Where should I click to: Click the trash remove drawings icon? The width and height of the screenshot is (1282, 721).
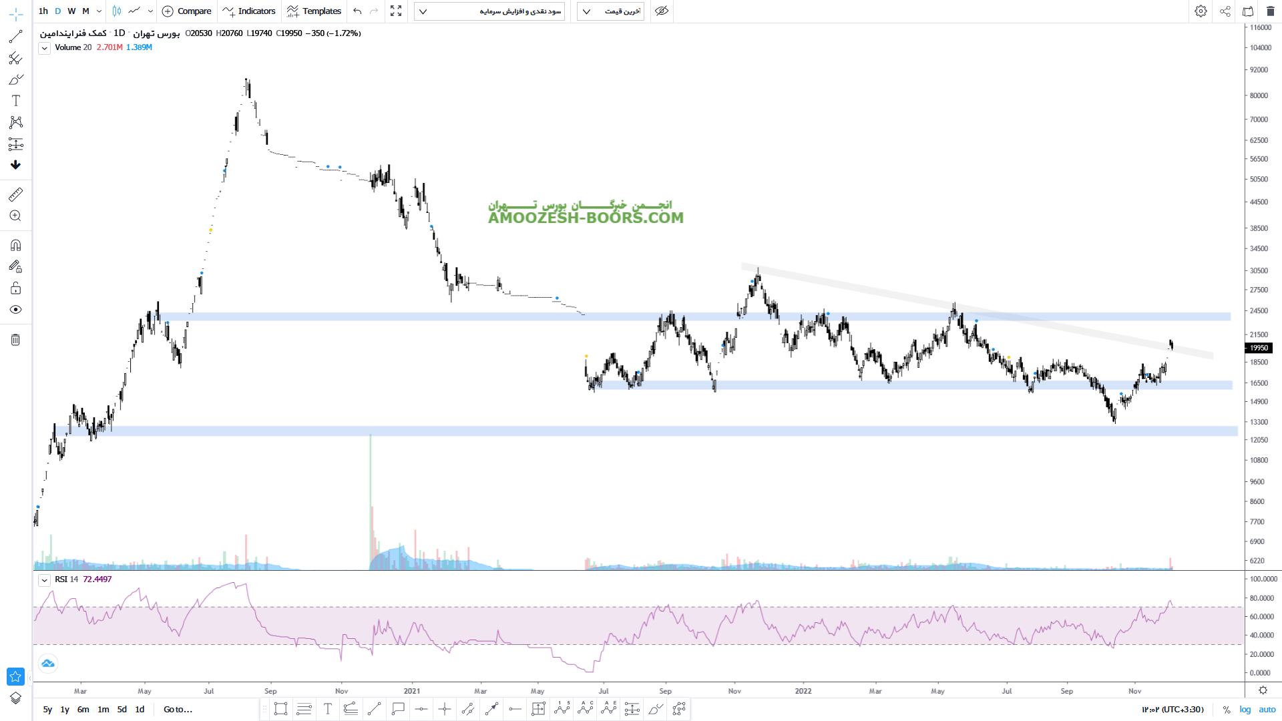pyautogui.click(x=15, y=340)
